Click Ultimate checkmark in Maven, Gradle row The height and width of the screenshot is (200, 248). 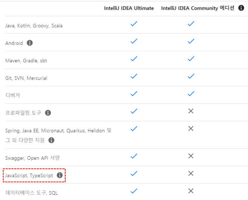pyautogui.click(x=134, y=59)
